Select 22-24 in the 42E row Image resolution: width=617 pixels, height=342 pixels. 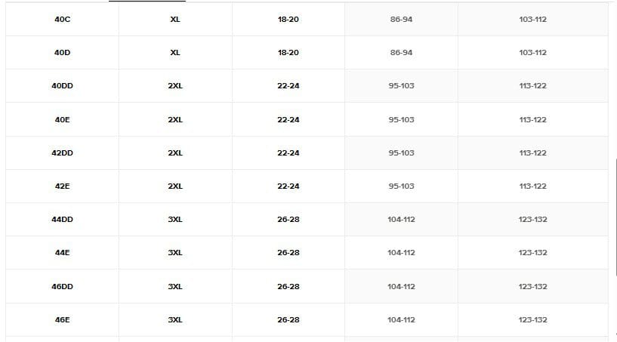(x=288, y=186)
